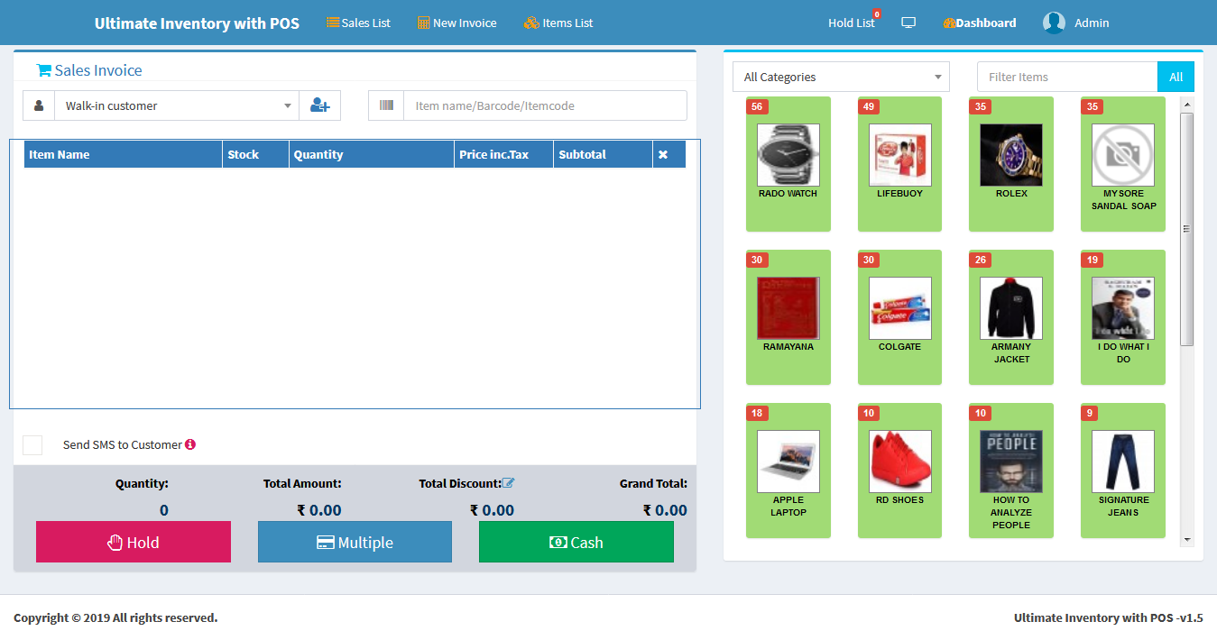Click the Multiple payment button
The height and width of the screenshot is (640, 1217).
[x=355, y=542]
